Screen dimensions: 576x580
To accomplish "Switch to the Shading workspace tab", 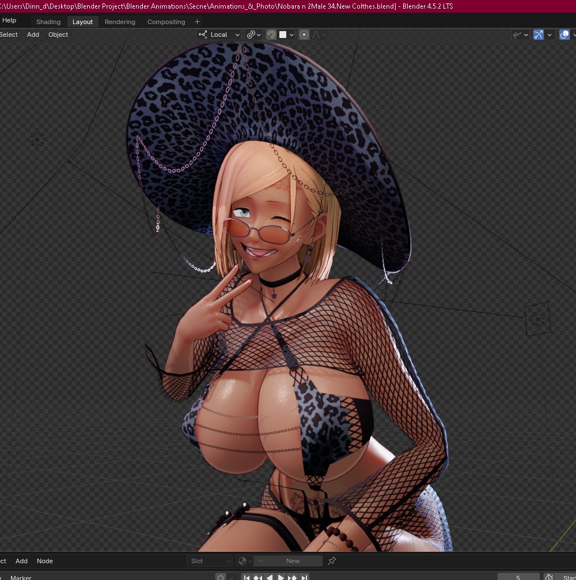I will (x=48, y=22).
